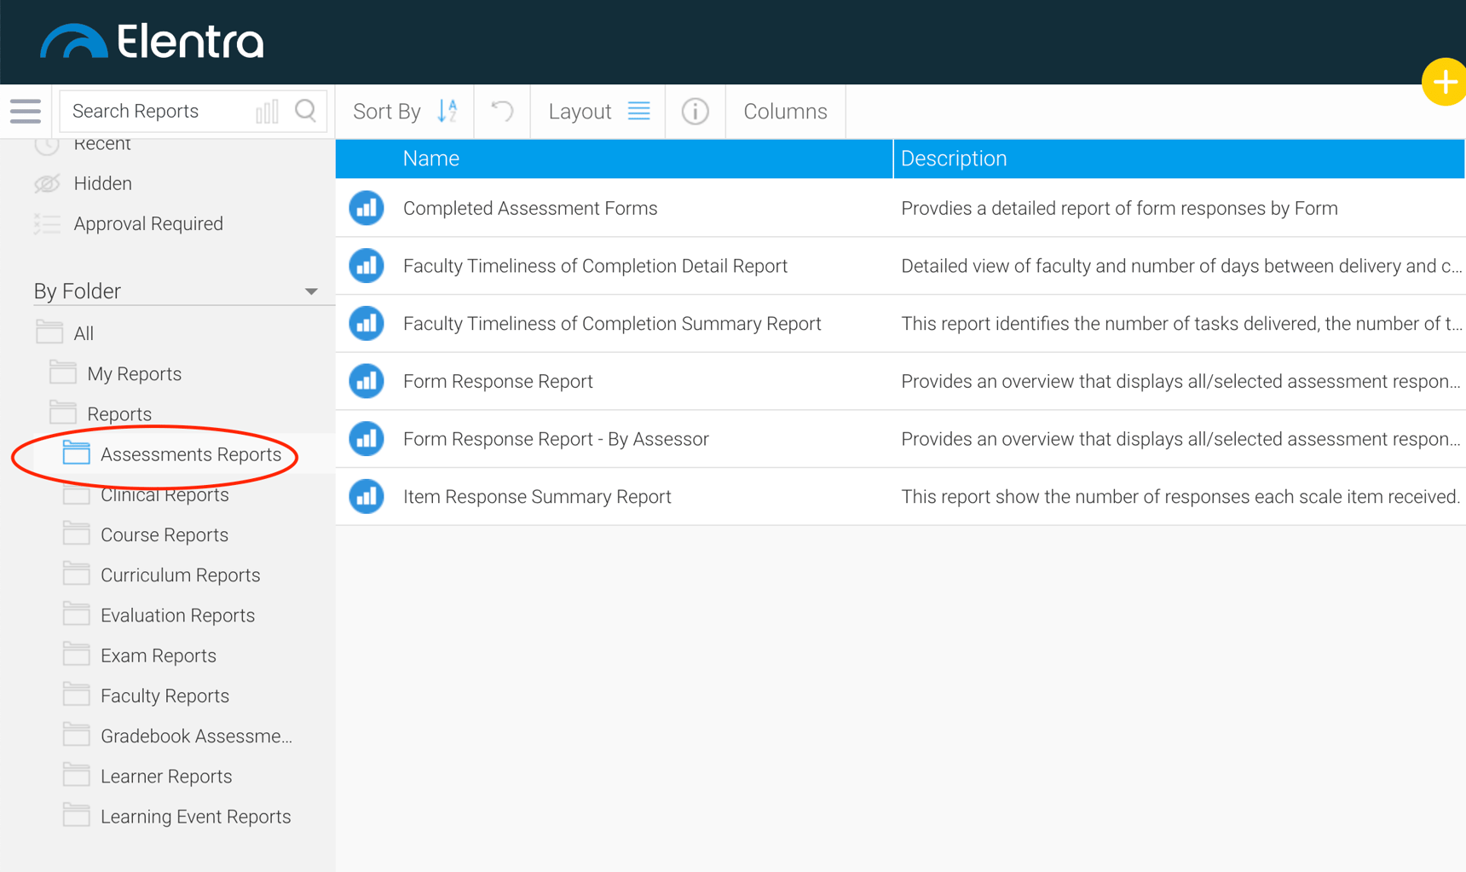Viewport: 1466px width, 872px height.
Task: Show Hidden reports filter
Action: click(x=102, y=183)
